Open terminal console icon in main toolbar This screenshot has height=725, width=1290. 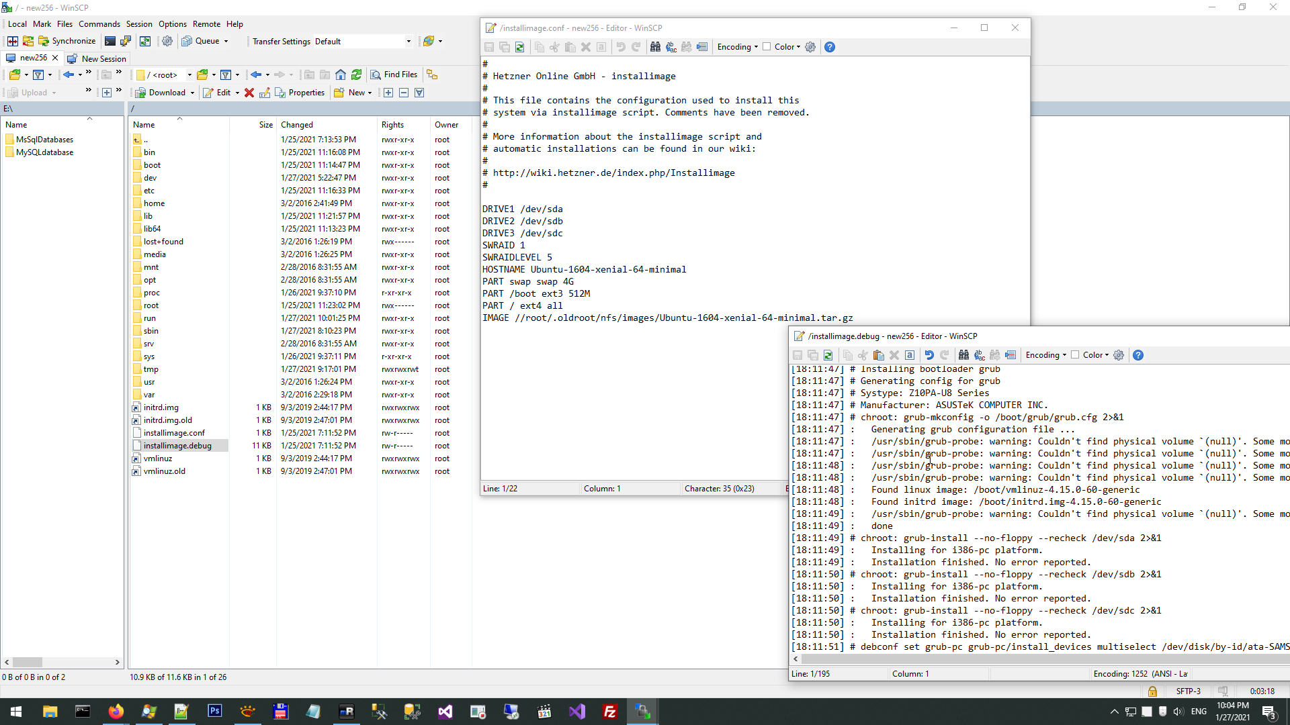click(110, 42)
